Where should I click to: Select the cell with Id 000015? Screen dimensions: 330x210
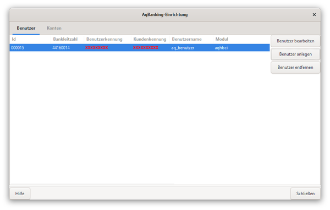point(18,48)
